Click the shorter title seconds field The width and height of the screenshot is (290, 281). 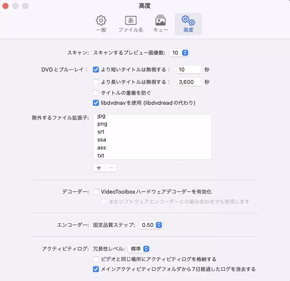click(x=189, y=70)
